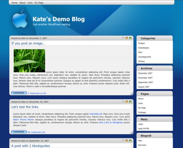
Task: Click gray button on September 18 post header
Action: coord(123,141)
